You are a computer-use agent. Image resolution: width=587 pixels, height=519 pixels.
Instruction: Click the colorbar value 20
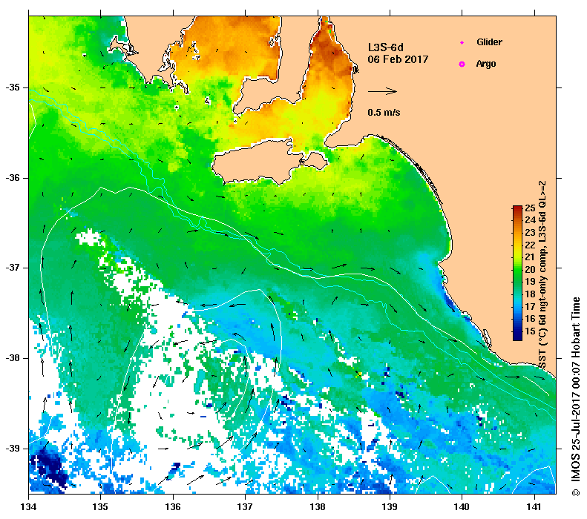[530, 269]
